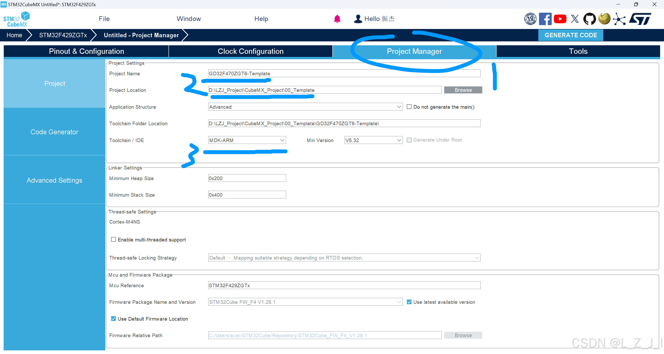The width and height of the screenshot is (664, 354).
Task: Click Browse next to Project Location
Action: 463,90
